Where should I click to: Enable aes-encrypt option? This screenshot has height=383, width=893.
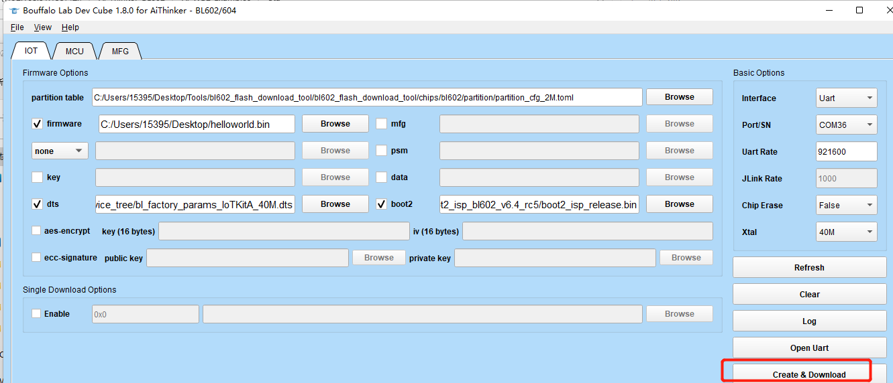36,231
